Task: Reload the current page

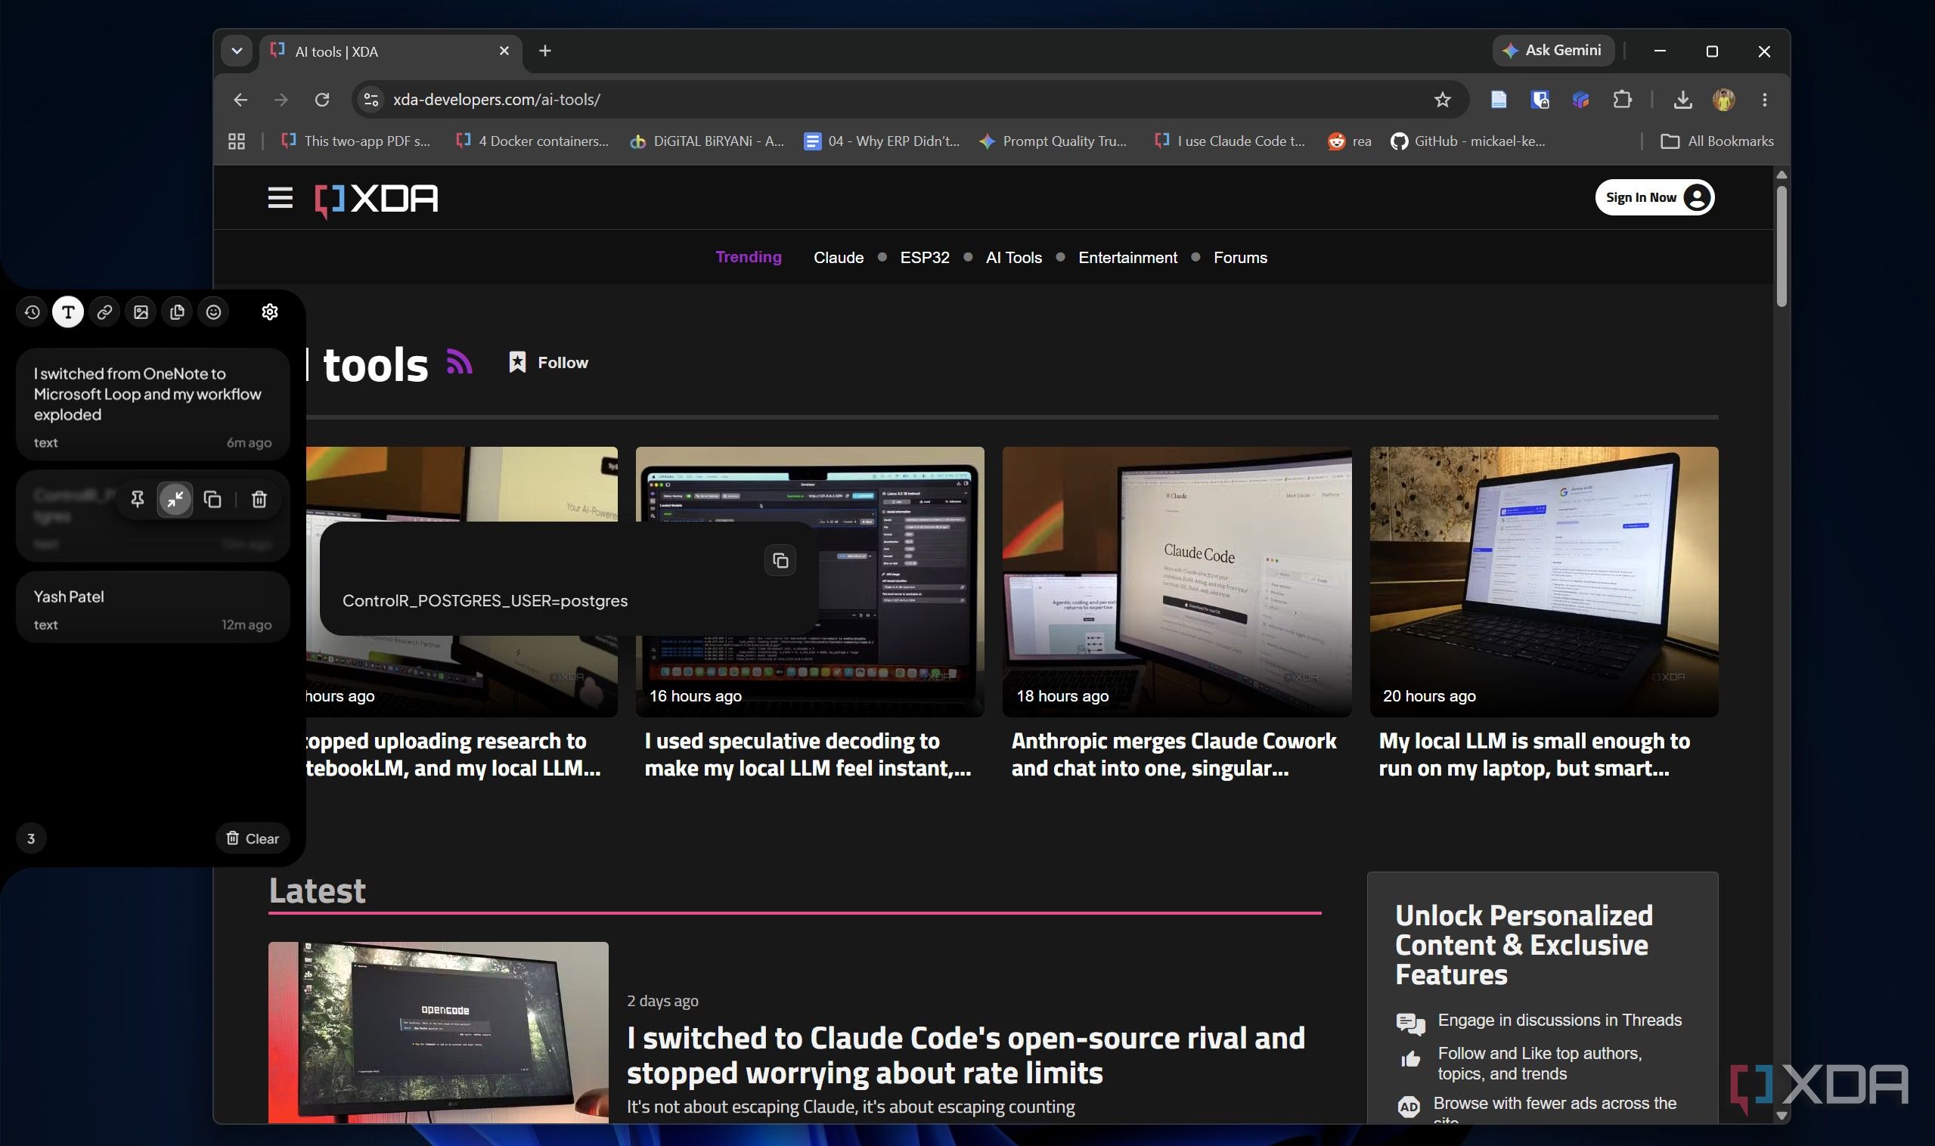Action: point(322,100)
